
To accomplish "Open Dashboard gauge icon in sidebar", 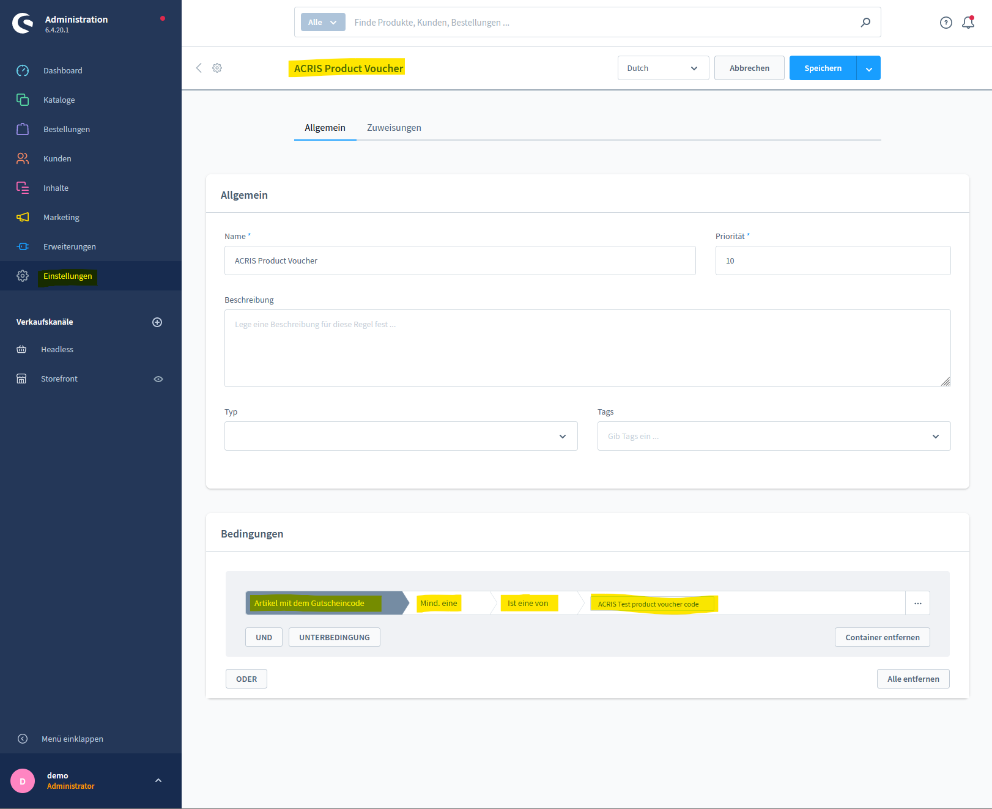I will point(23,70).
